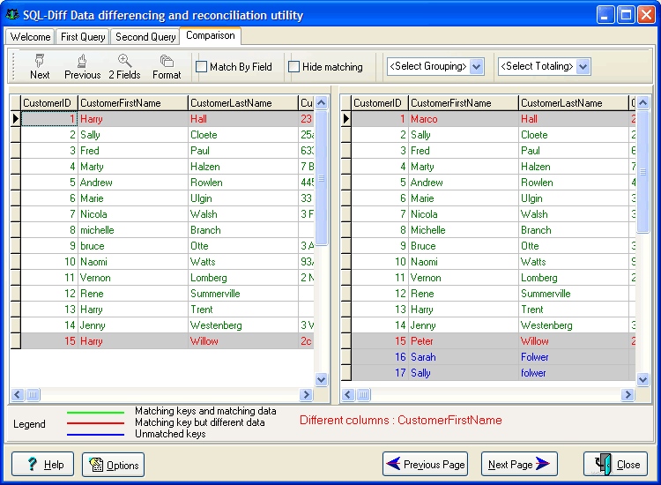Screen dimensions: 661x485
Task: Click the right grid vertical scrollbar thumb
Action: [x=642, y=171]
